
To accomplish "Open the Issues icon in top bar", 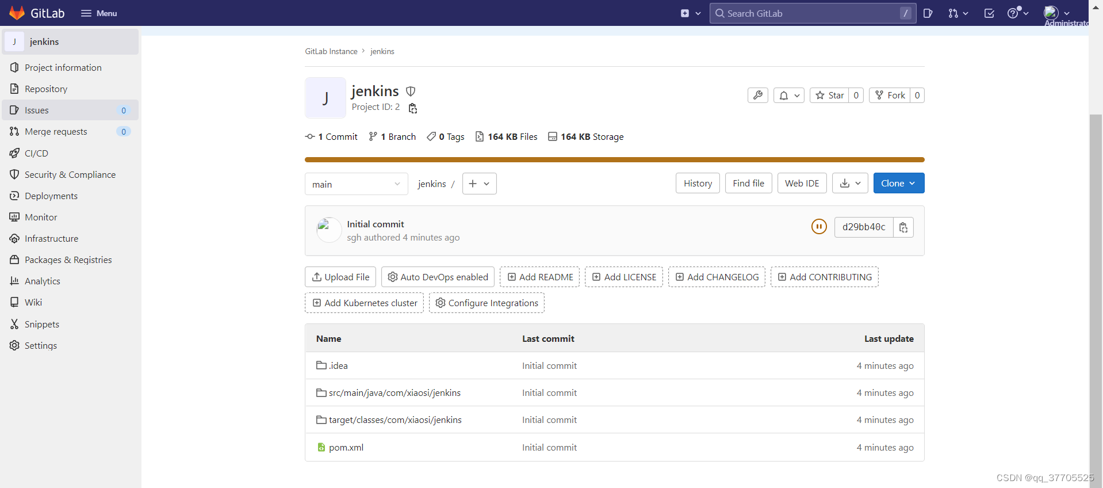I will (928, 13).
